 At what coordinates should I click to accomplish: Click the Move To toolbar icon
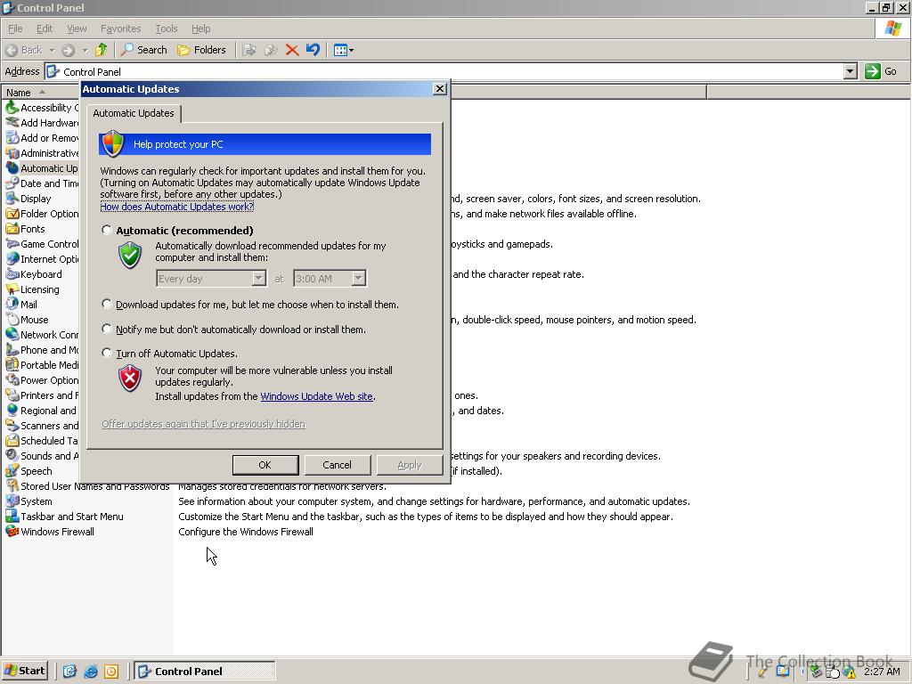249,50
